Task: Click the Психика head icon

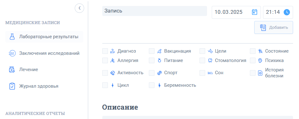Action: (x=260, y=60)
